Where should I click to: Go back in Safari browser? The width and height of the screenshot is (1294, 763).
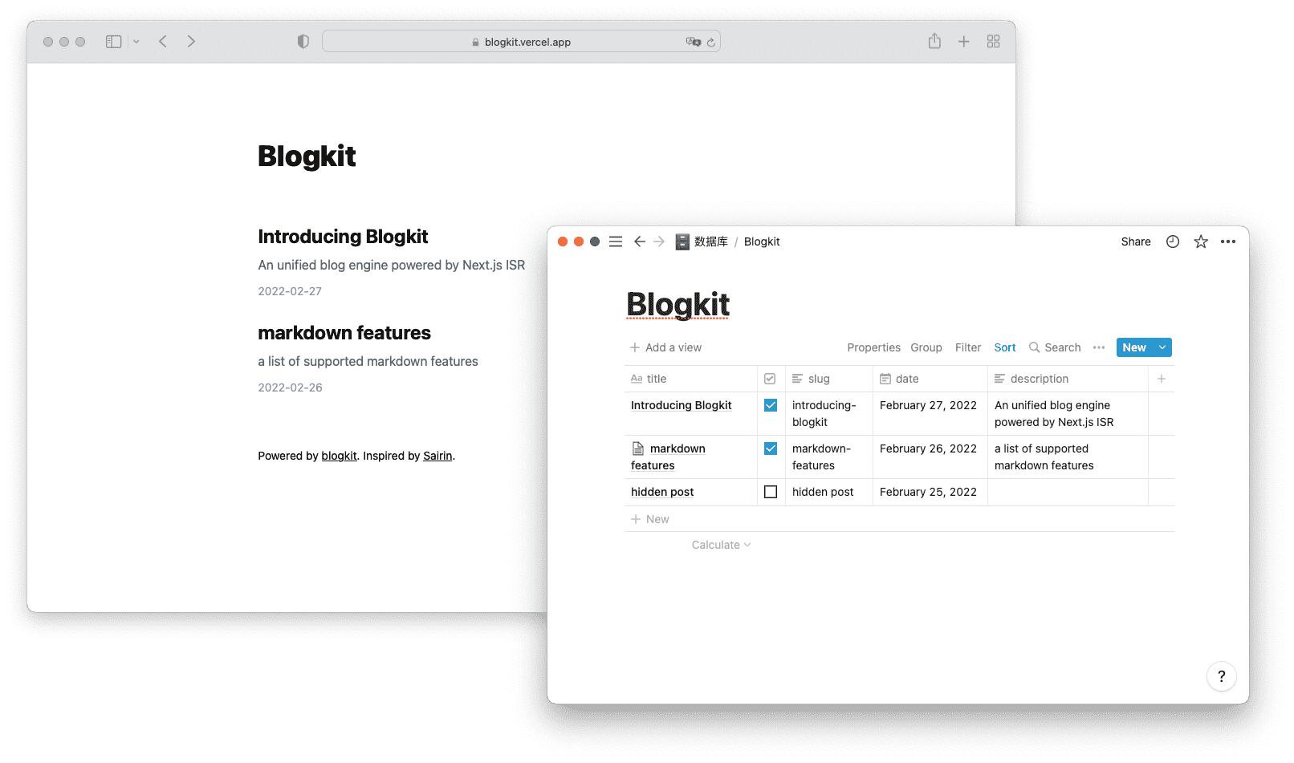(163, 42)
